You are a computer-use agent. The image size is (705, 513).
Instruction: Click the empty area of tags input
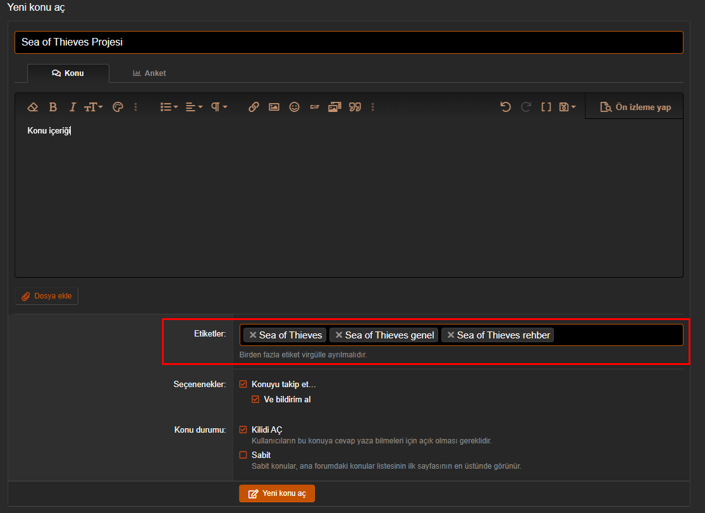pos(618,335)
